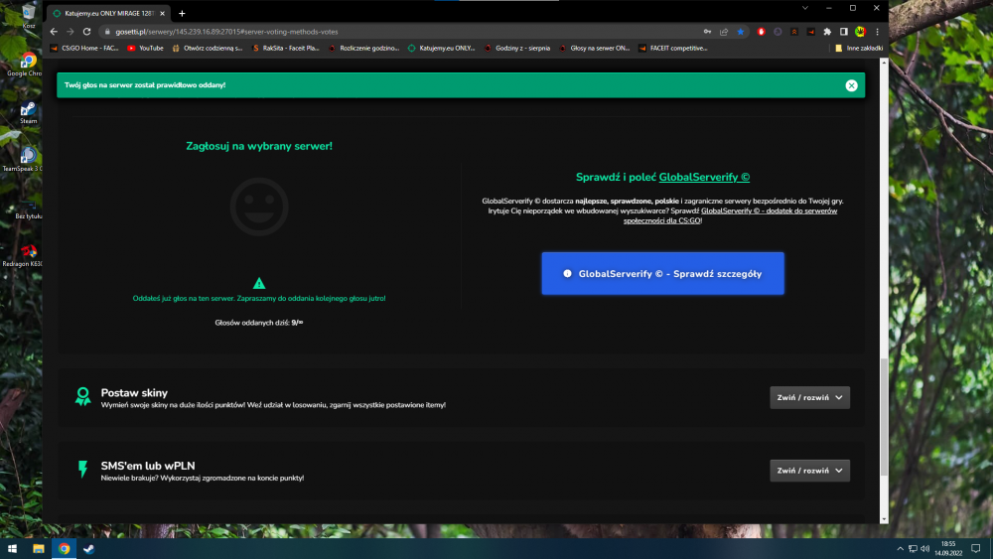The height and width of the screenshot is (559, 993).
Task: Open File Explorer from taskbar
Action: [x=39, y=549]
